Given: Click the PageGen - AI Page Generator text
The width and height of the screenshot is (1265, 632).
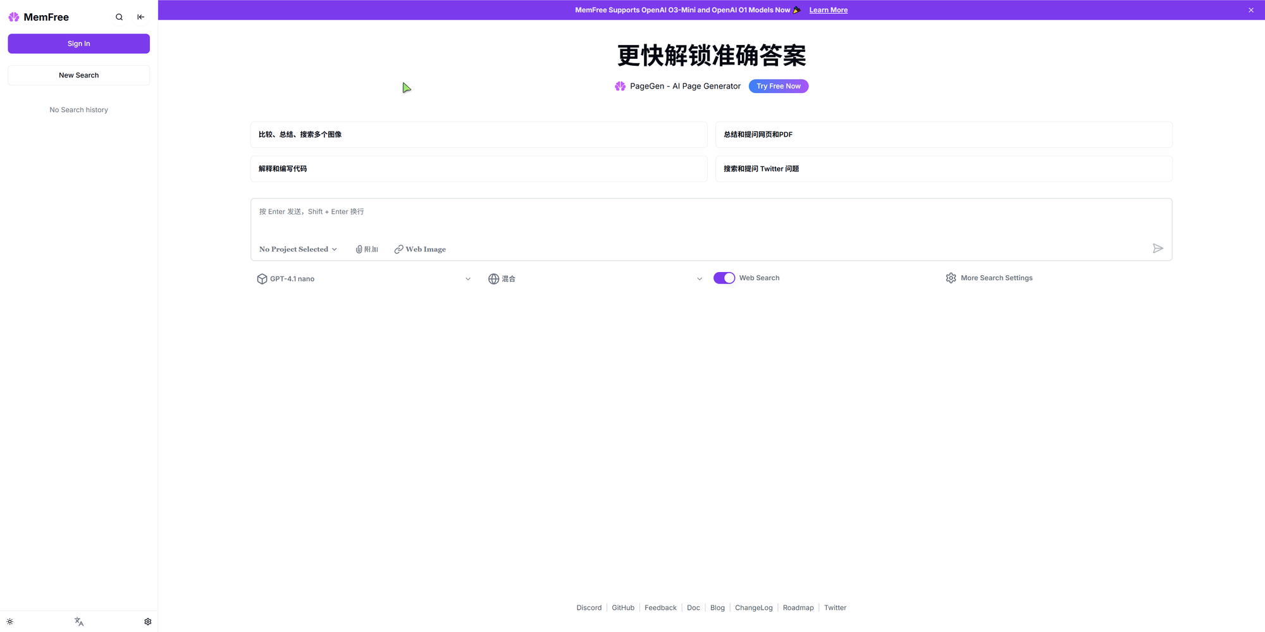Looking at the screenshot, I should [685, 86].
